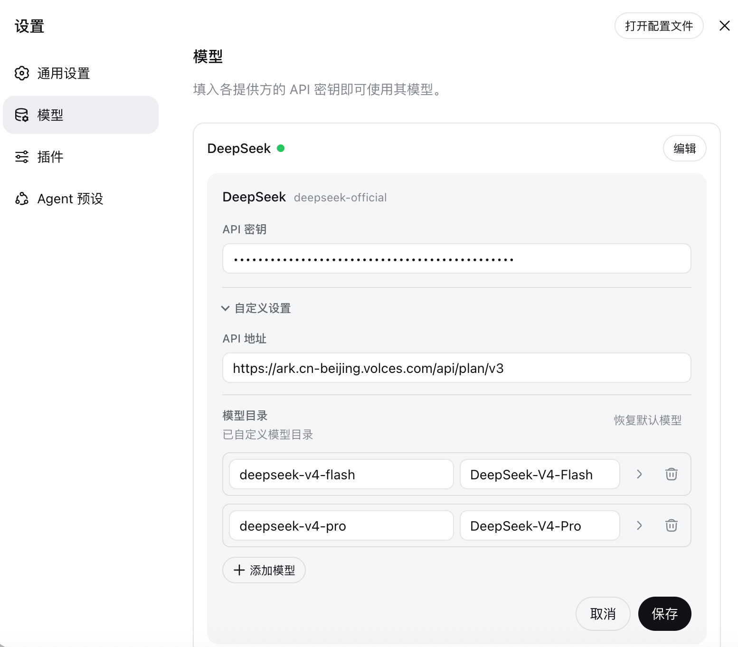The height and width of the screenshot is (647, 738).
Task: Click the deepseek-official provider ID text
Action: (341, 198)
